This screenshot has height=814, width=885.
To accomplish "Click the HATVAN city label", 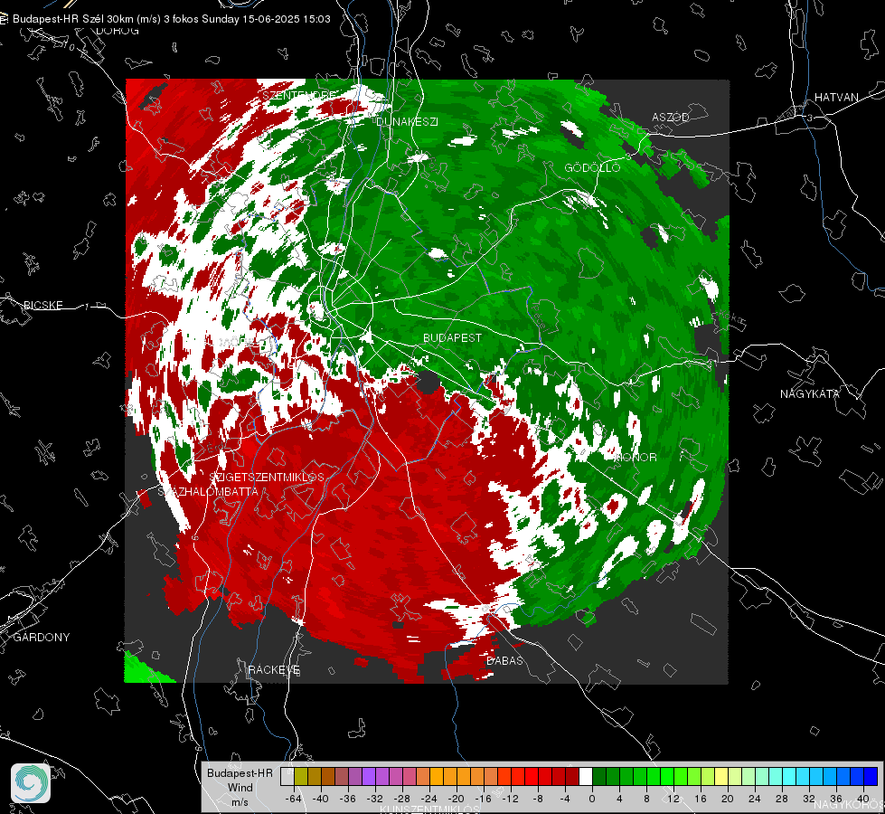I will point(836,98).
